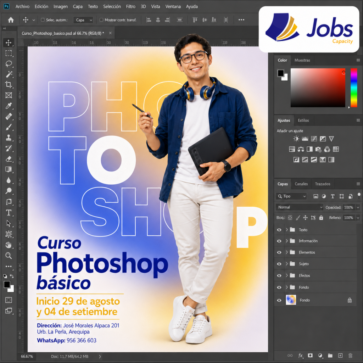Select the History Brush tool
Screen dimensions: 363x363
click(9, 149)
